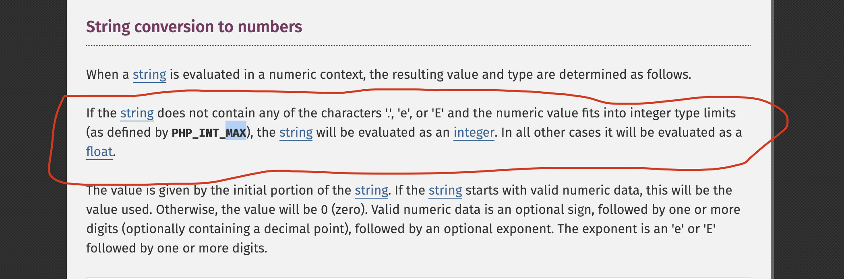Click 'string' link before 'does not contain'
This screenshot has width=844, height=279.
click(137, 113)
